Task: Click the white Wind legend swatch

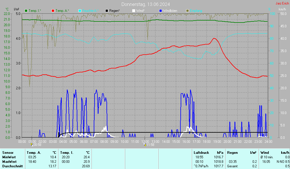Action: tap(134, 11)
